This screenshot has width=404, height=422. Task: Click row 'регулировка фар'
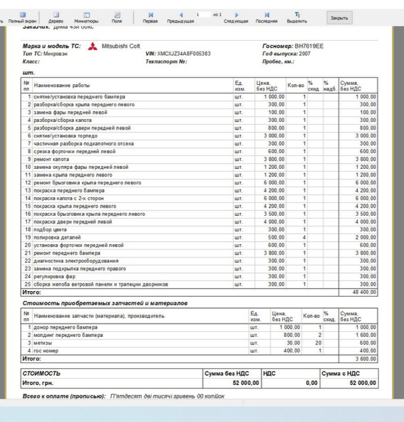(x=199, y=276)
